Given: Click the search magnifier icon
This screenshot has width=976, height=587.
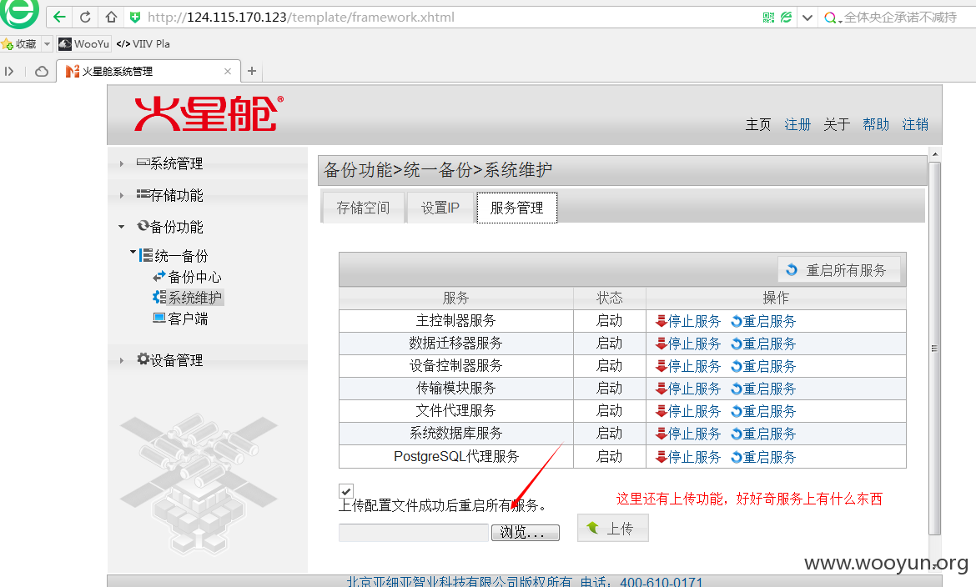Looking at the screenshot, I should click(830, 18).
